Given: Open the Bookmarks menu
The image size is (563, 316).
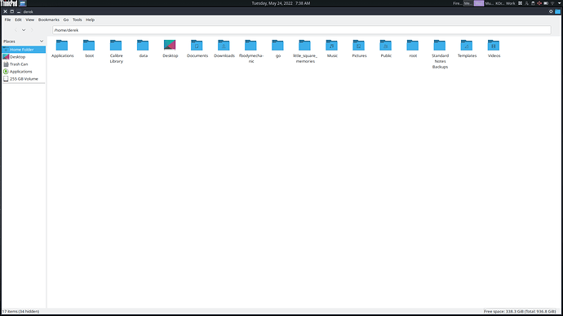Looking at the screenshot, I should point(48,20).
